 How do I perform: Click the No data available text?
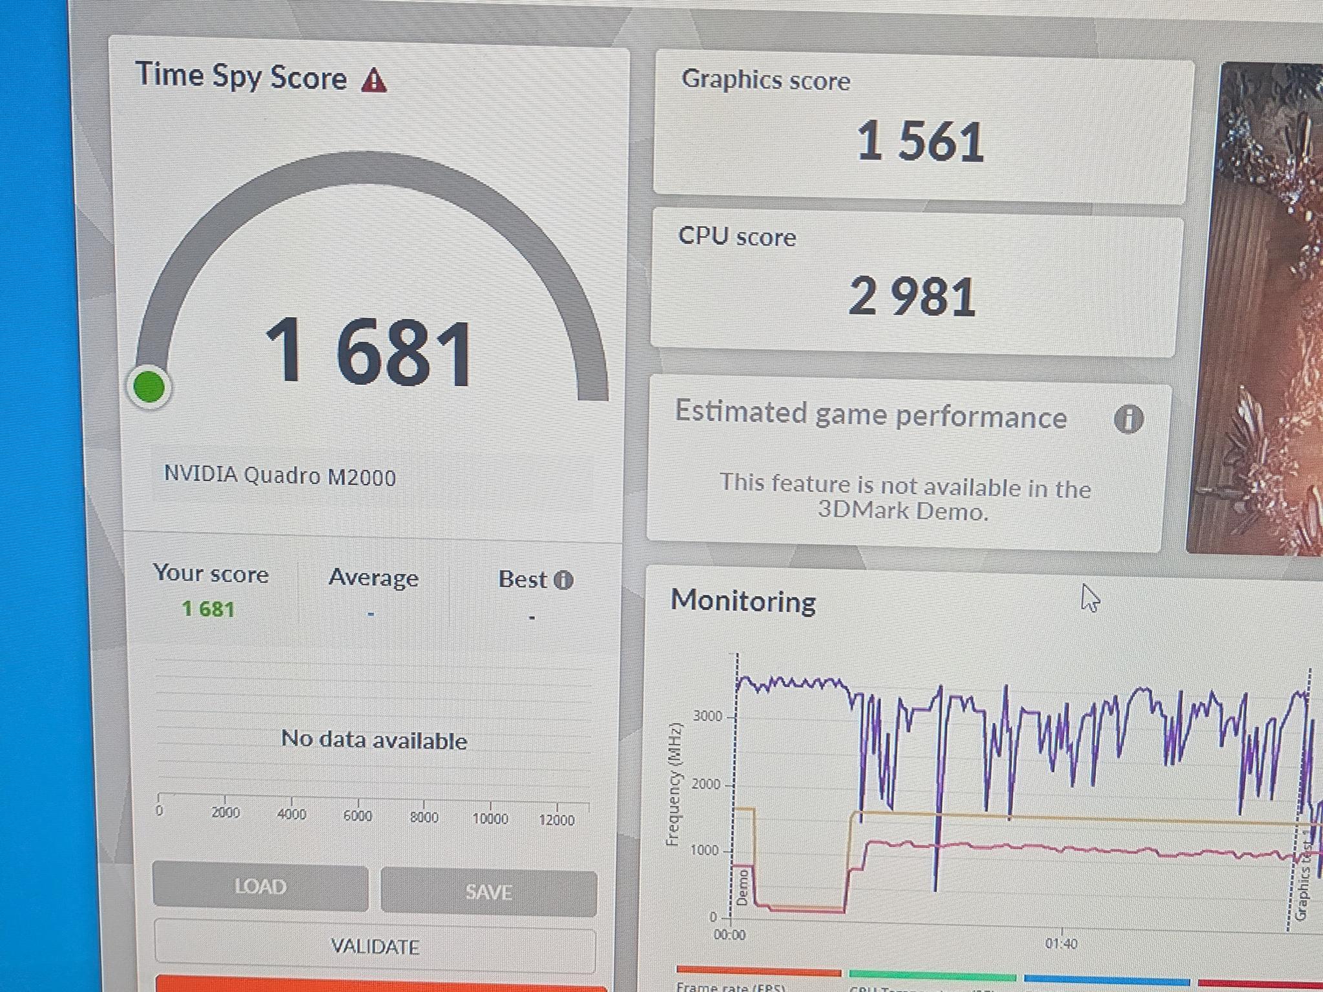pos(374,739)
